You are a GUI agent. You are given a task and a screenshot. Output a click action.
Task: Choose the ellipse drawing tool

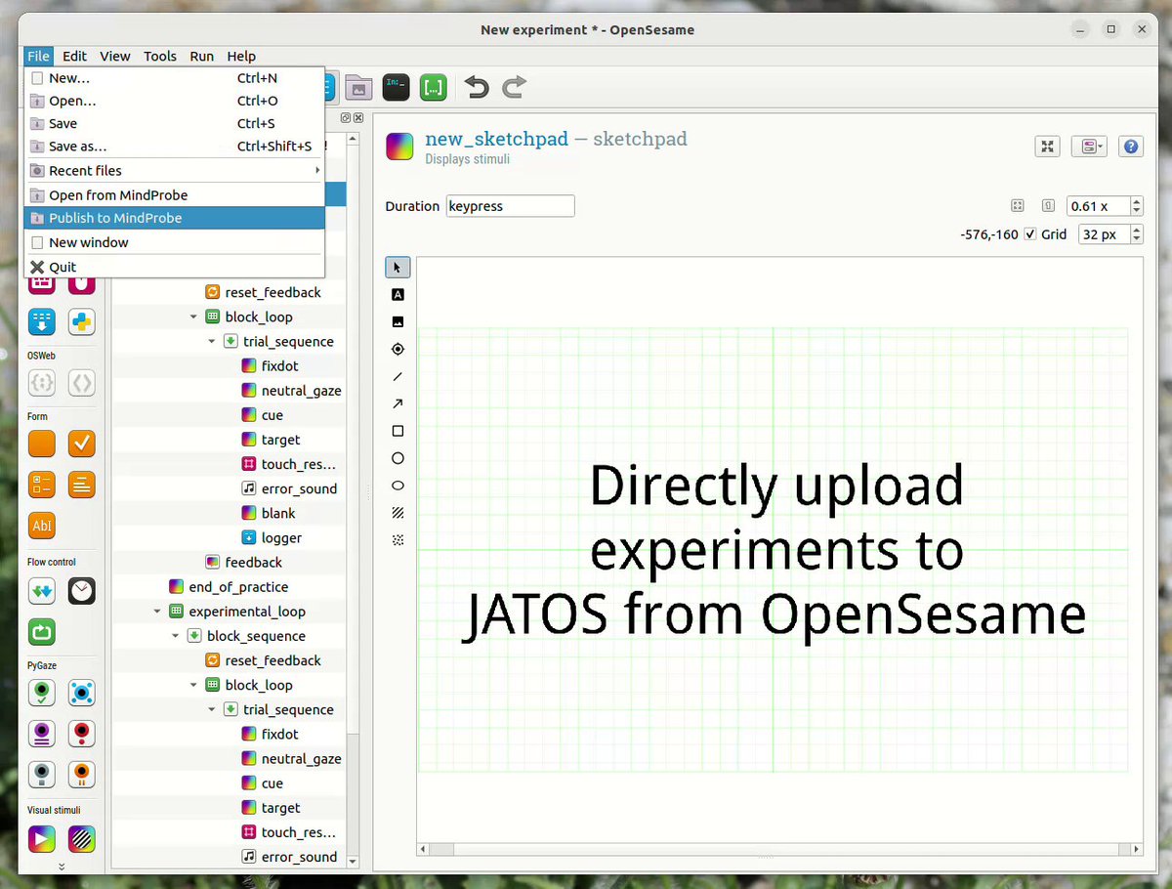[398, 486]
